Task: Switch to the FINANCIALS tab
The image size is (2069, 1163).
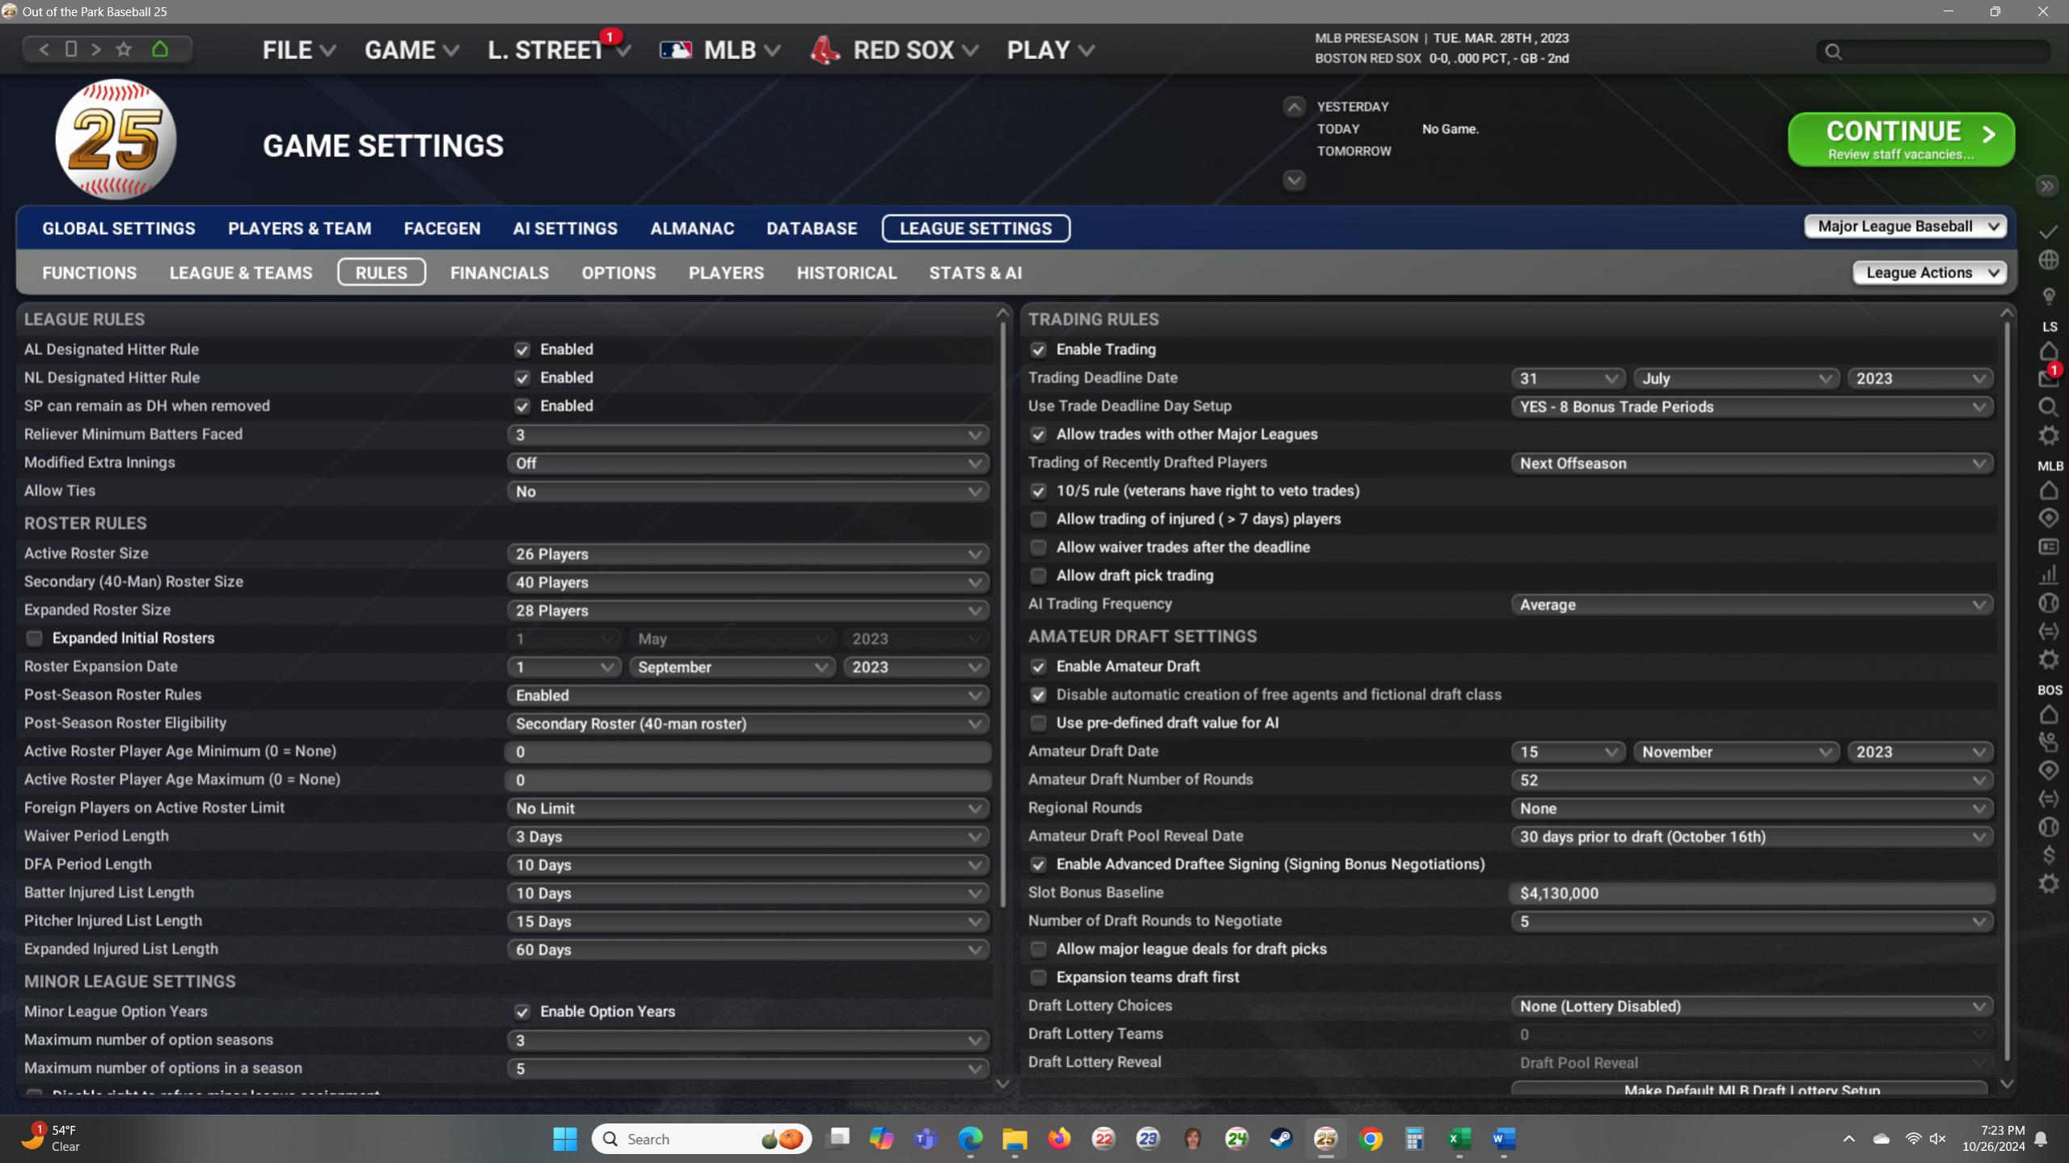Action: 499,273
